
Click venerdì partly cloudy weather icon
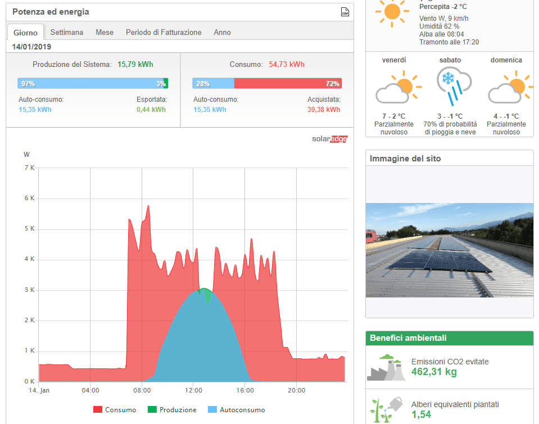398,87
